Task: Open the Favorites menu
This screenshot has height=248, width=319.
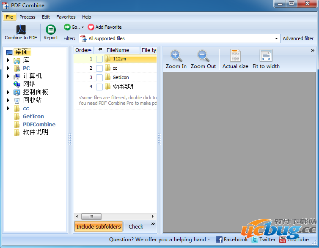Action: click(66, 17)
